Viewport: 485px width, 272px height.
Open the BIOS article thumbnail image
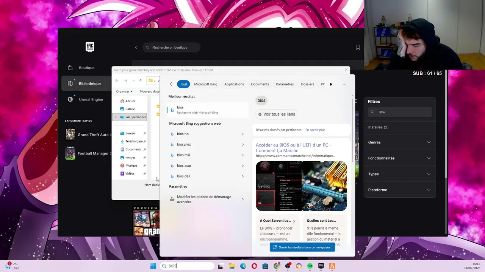(301, 186)
